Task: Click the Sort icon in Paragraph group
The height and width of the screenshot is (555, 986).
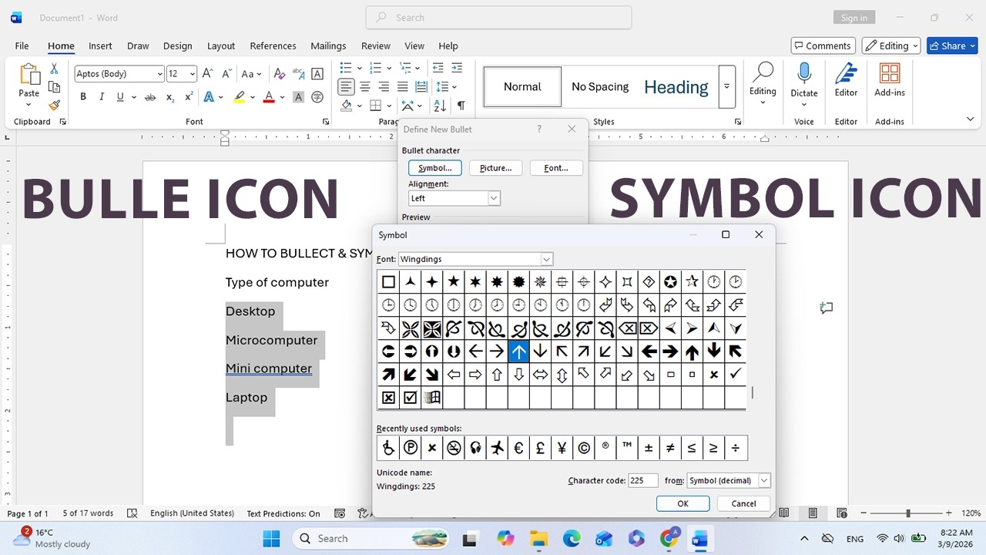Action: [440, 106]
